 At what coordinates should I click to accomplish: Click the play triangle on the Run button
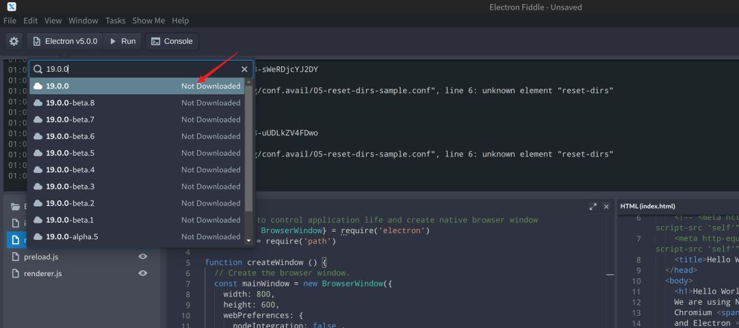coord(113,42)
